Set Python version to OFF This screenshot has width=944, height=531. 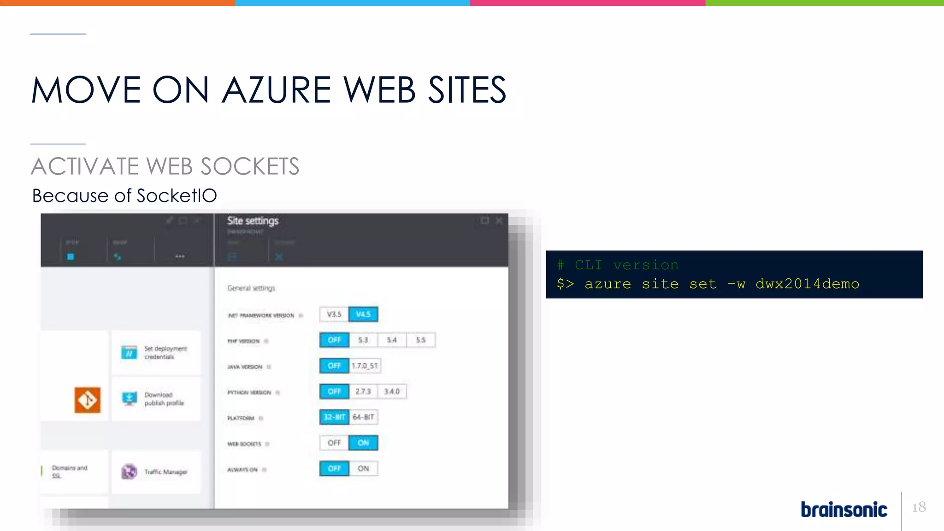click(x=334, y=392)
